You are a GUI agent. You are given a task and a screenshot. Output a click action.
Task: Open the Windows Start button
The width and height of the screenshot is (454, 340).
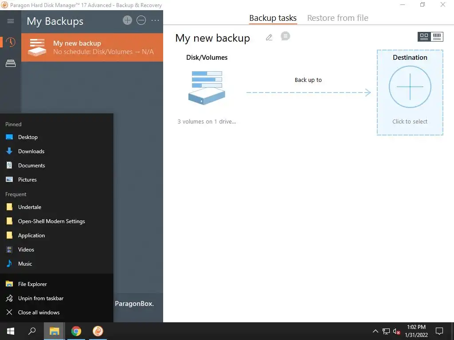(x=11, y=331)
